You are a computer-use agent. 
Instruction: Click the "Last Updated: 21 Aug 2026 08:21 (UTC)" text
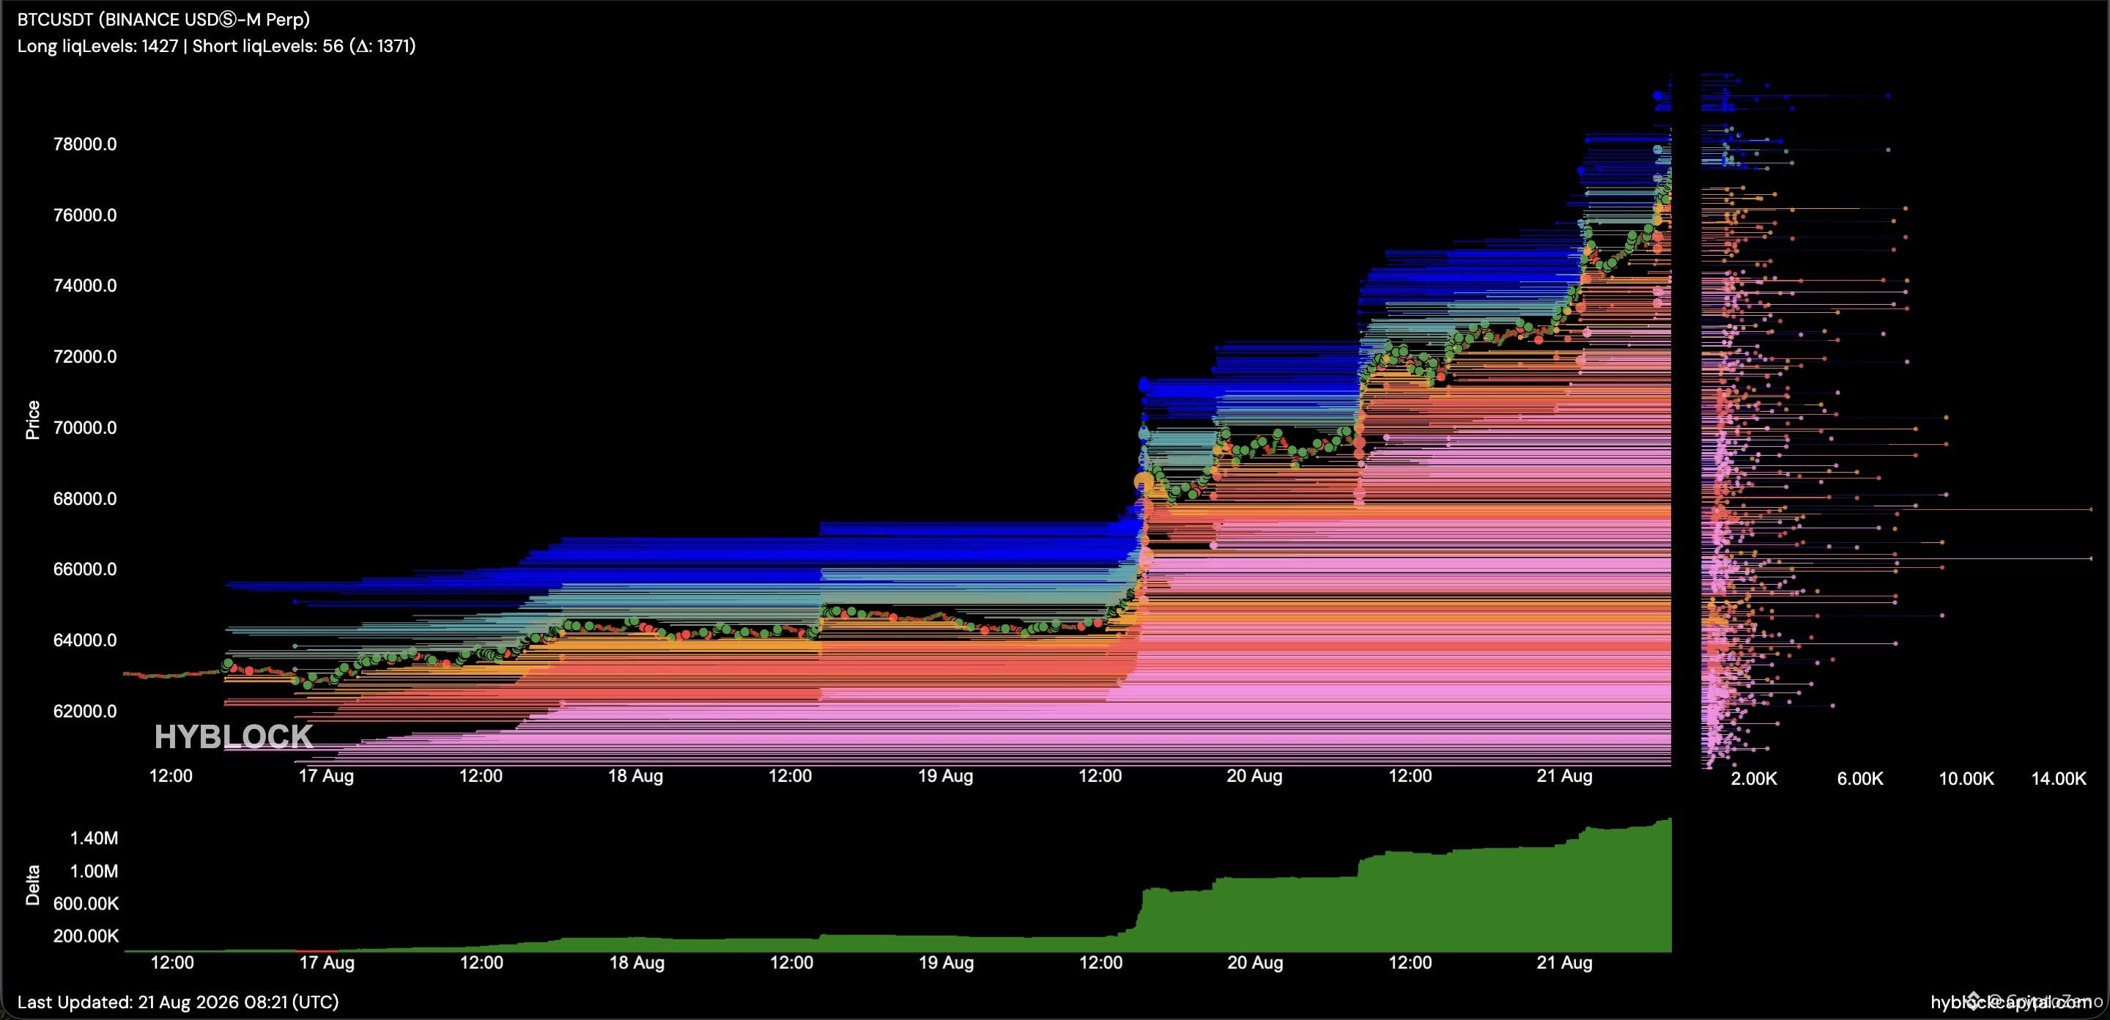[178, 1002]
